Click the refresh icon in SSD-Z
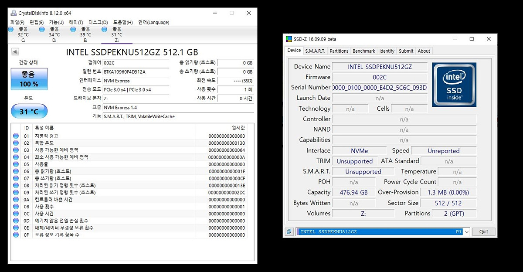The image size is (523, 272). (x=289, y=232)
